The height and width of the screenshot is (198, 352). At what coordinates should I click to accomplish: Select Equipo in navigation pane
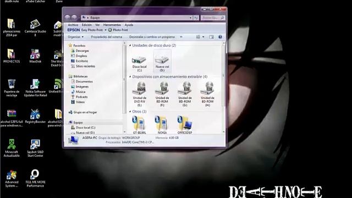pos(76,123)
